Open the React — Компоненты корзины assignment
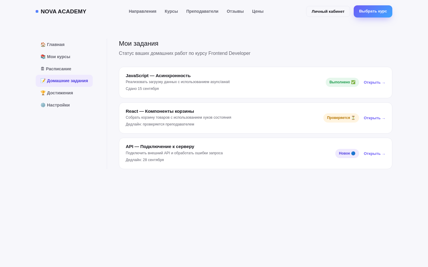The width and height of the screenshot is (428, 267). (374, 118)
